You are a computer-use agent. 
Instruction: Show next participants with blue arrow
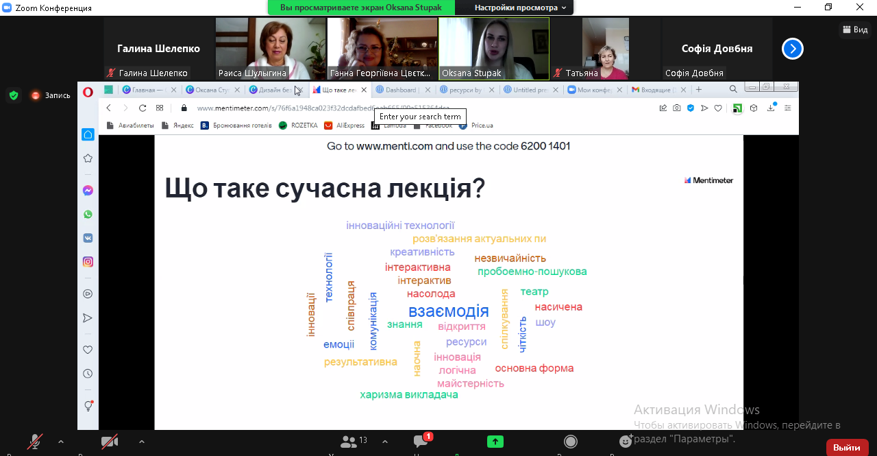click(793, 49)
